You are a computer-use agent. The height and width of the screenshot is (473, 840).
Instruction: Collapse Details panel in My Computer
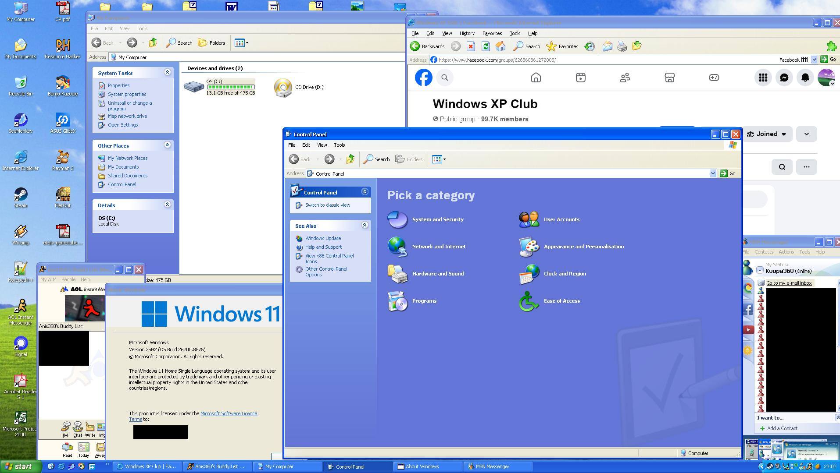167,205
